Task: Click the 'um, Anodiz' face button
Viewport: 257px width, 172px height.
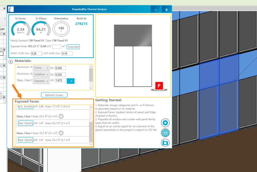Action: point(26,106)
